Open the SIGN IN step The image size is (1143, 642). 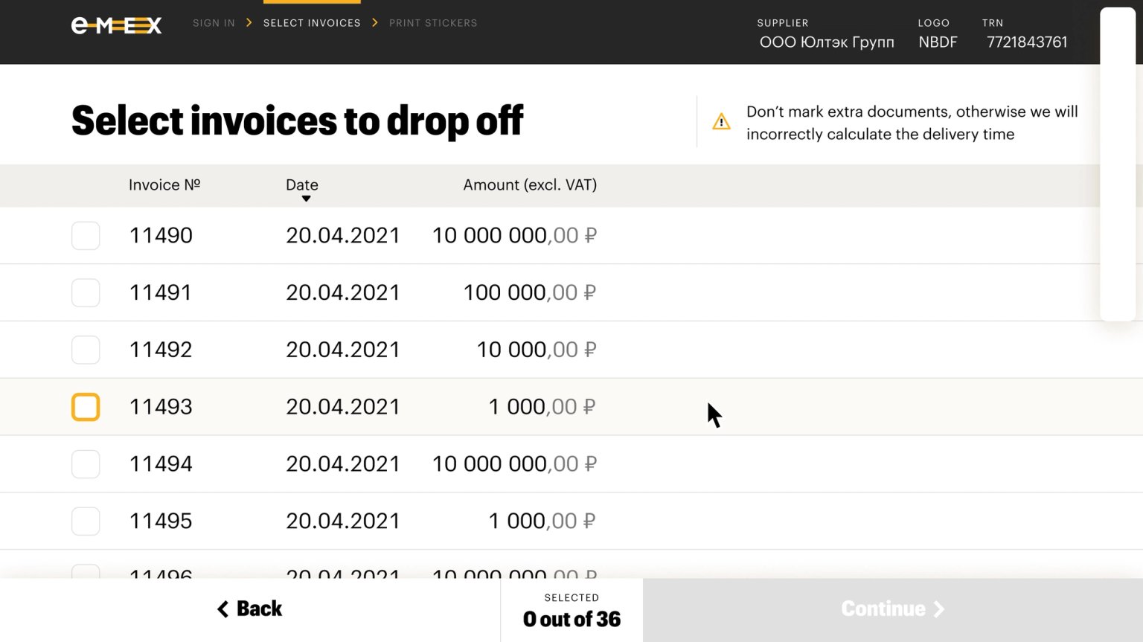pos(214,23)
